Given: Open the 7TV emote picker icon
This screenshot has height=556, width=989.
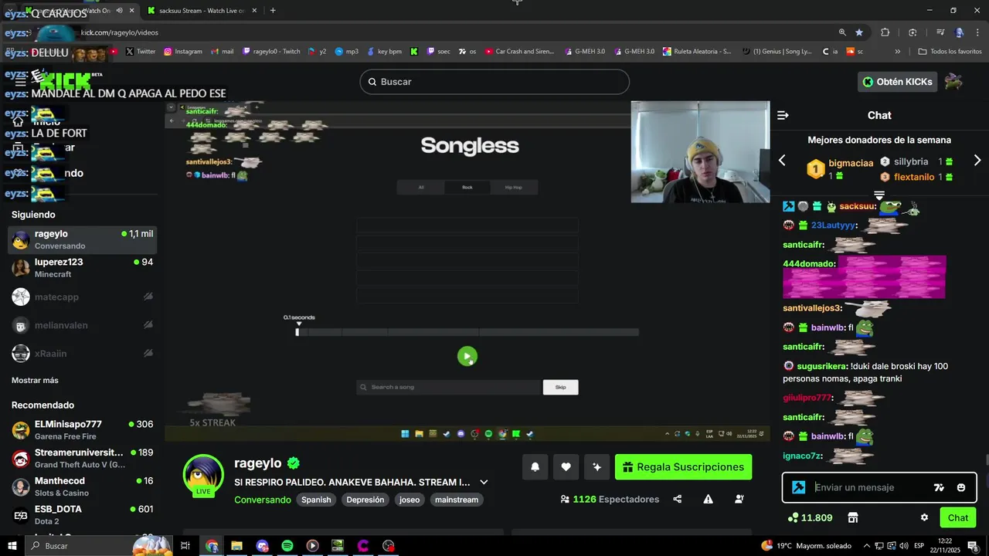Looking at the screenshot, I should (939, 487).
